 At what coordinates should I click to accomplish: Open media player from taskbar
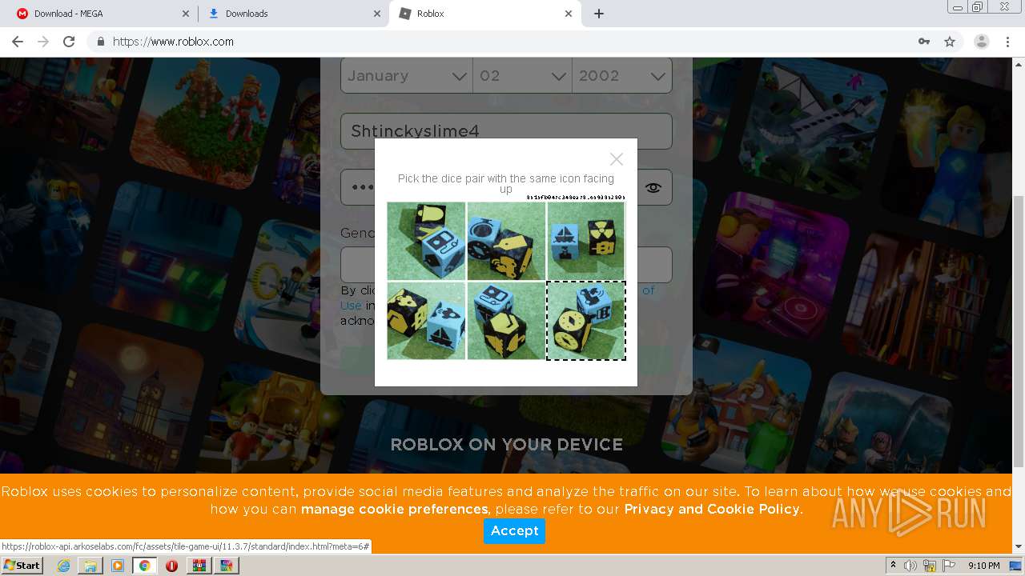point(118,566)
